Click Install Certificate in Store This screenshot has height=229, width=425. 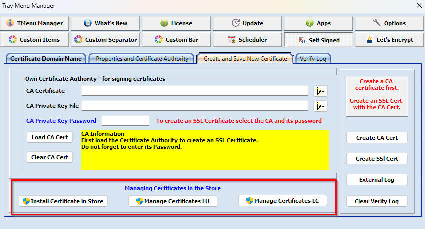(63, 201)
